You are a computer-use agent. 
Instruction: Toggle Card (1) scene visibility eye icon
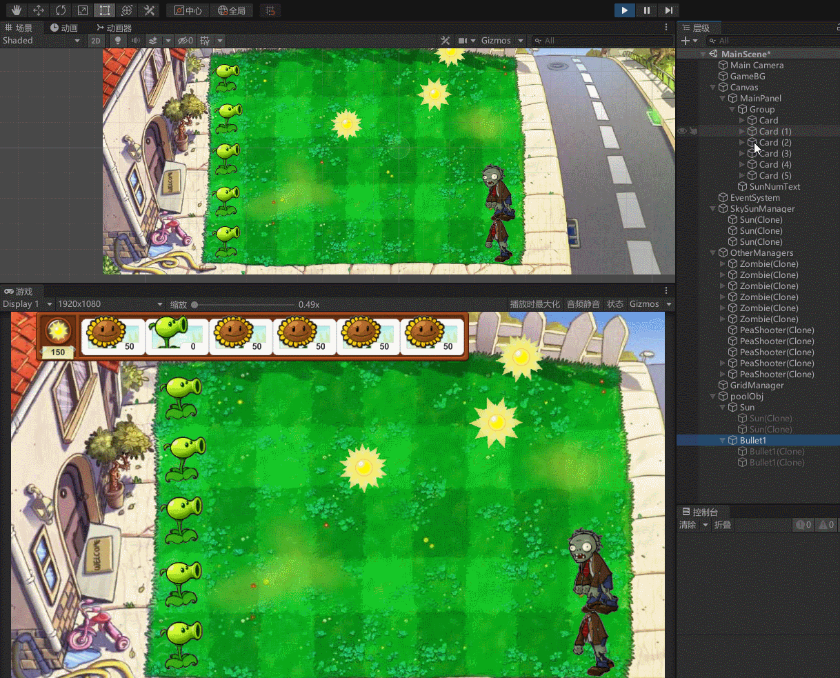[x=681, y=131]
